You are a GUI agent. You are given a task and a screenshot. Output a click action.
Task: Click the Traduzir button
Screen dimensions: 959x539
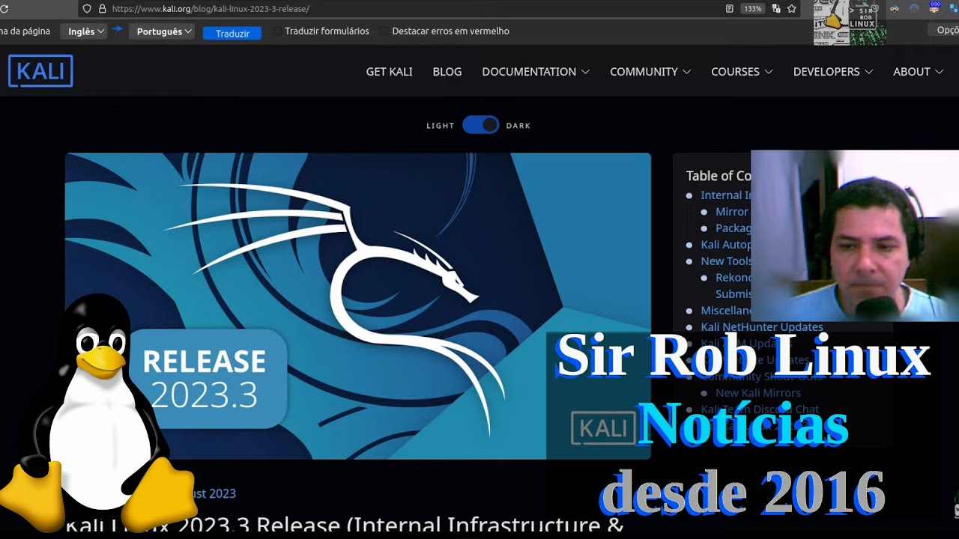click(232, 33)
